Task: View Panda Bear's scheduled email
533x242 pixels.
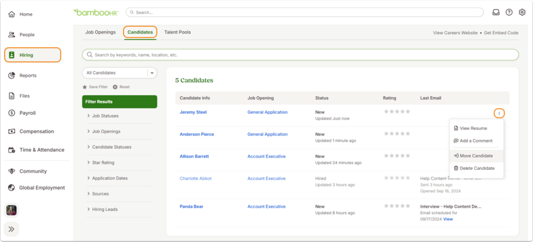Action: pos(448,219)
